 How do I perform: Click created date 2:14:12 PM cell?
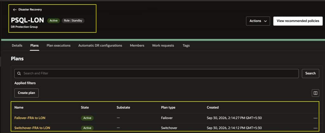point(234,128)
